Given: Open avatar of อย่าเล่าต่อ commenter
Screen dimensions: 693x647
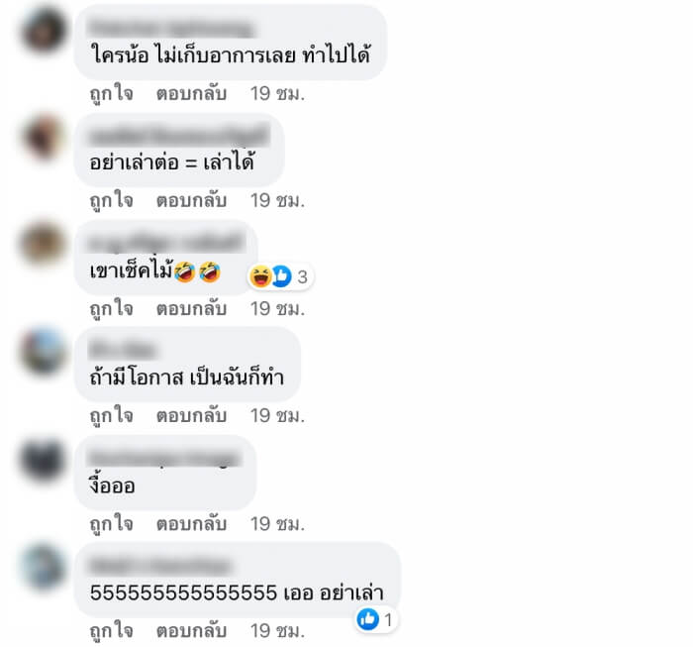Looking at the screenshot, I should [x=45, y=137].
